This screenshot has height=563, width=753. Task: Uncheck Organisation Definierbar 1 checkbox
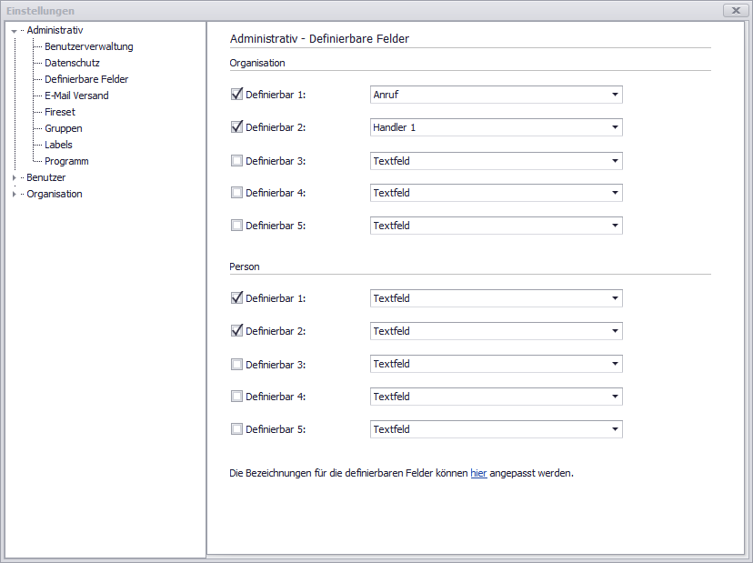tap(237, 95)
